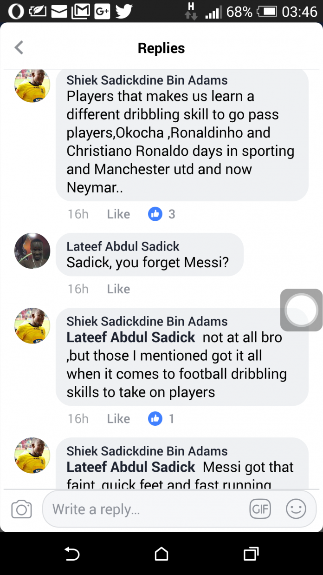Open the camera icon to attach photo

[21, 509]
